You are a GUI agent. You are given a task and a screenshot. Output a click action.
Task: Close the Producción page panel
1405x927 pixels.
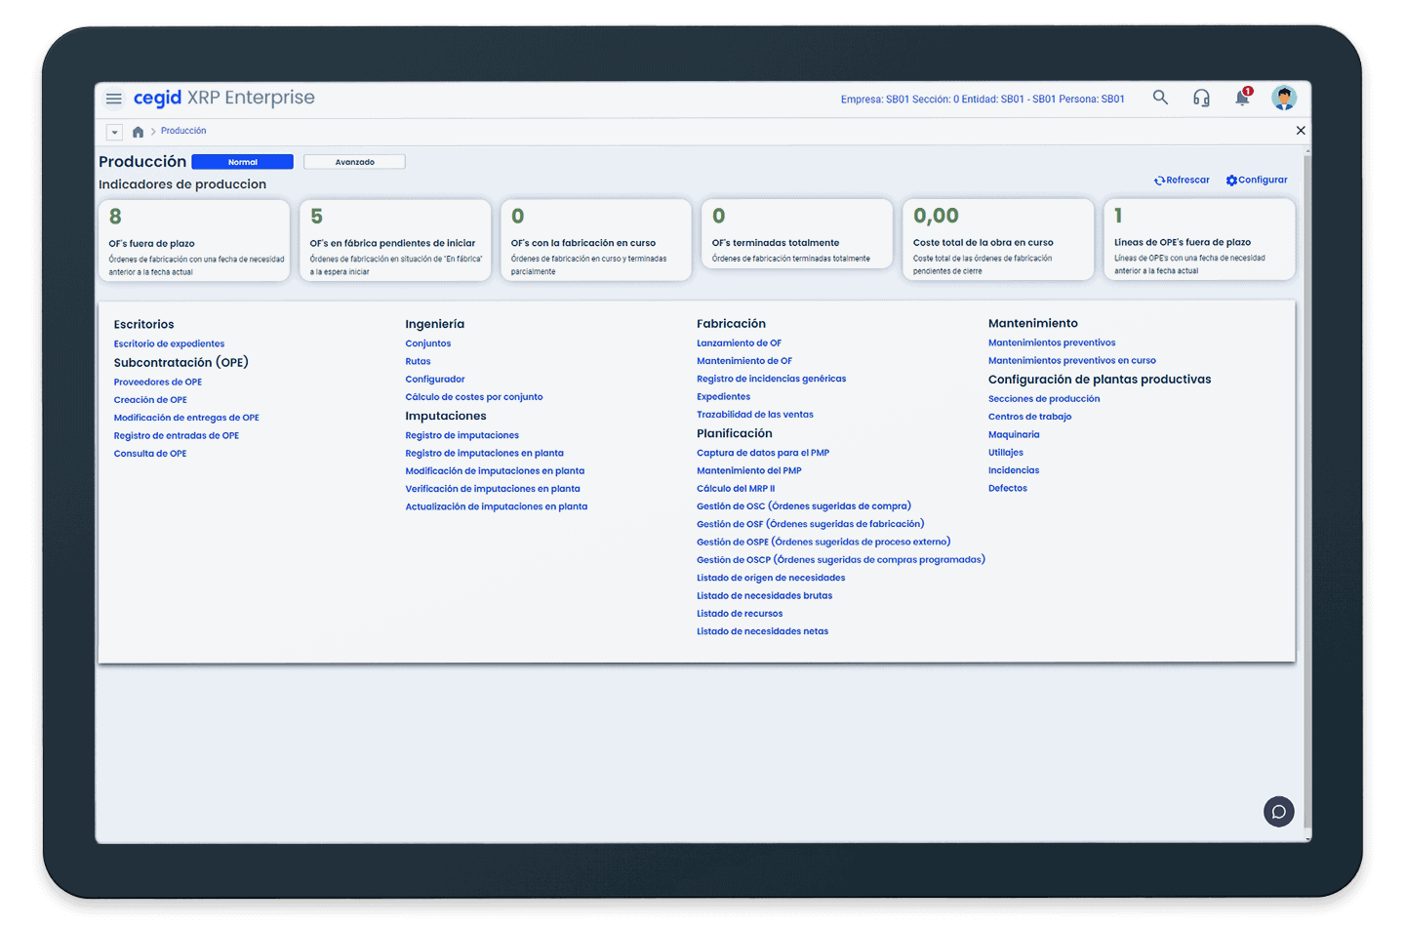click(x=1300, y=131)
